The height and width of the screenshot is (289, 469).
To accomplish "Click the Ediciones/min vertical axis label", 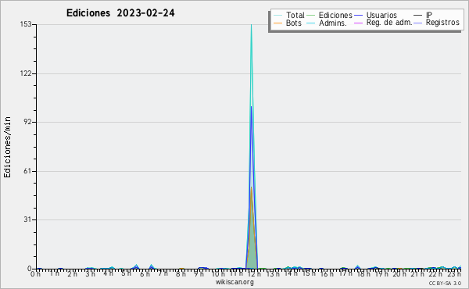I will coord(7,147).
